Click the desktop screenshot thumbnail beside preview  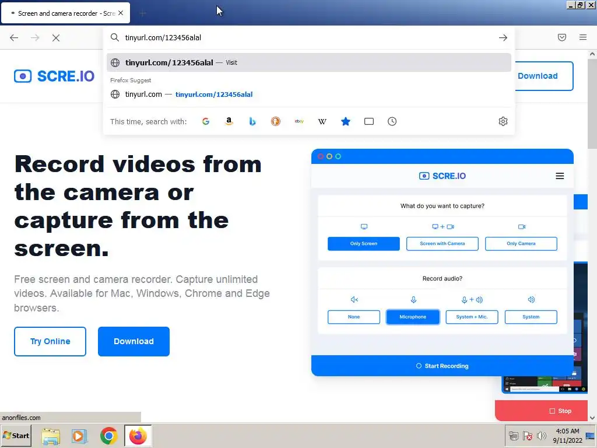[545, 384]
